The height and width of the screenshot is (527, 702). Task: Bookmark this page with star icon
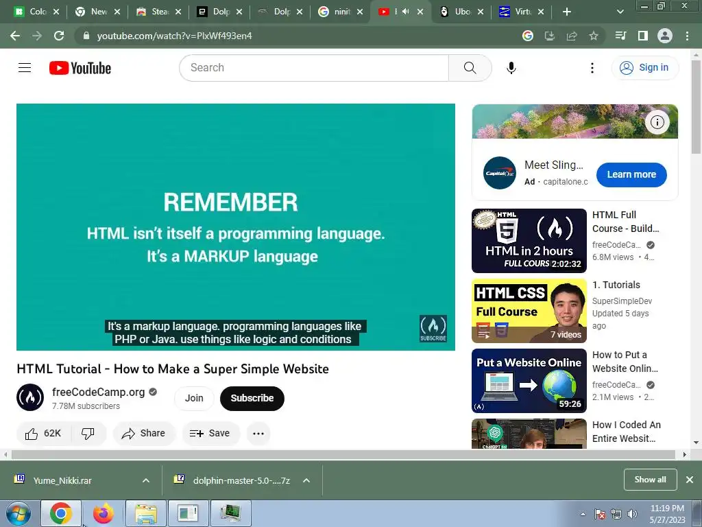(593, 36)
